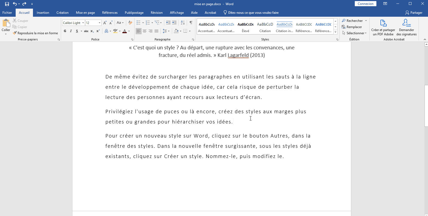Click the Connexion sign-in button
This screenshot has width=428, height=216.
(366, 4)
